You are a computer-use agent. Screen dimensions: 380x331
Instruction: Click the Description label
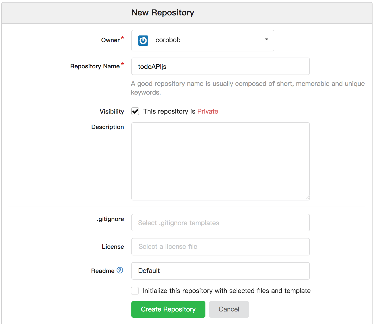point(107,127)
